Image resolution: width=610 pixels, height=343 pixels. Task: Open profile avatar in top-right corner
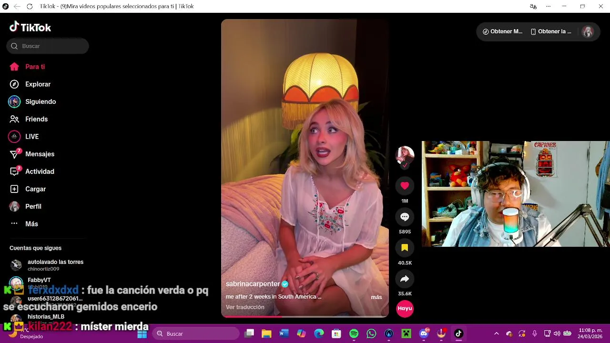click(588, 32)
